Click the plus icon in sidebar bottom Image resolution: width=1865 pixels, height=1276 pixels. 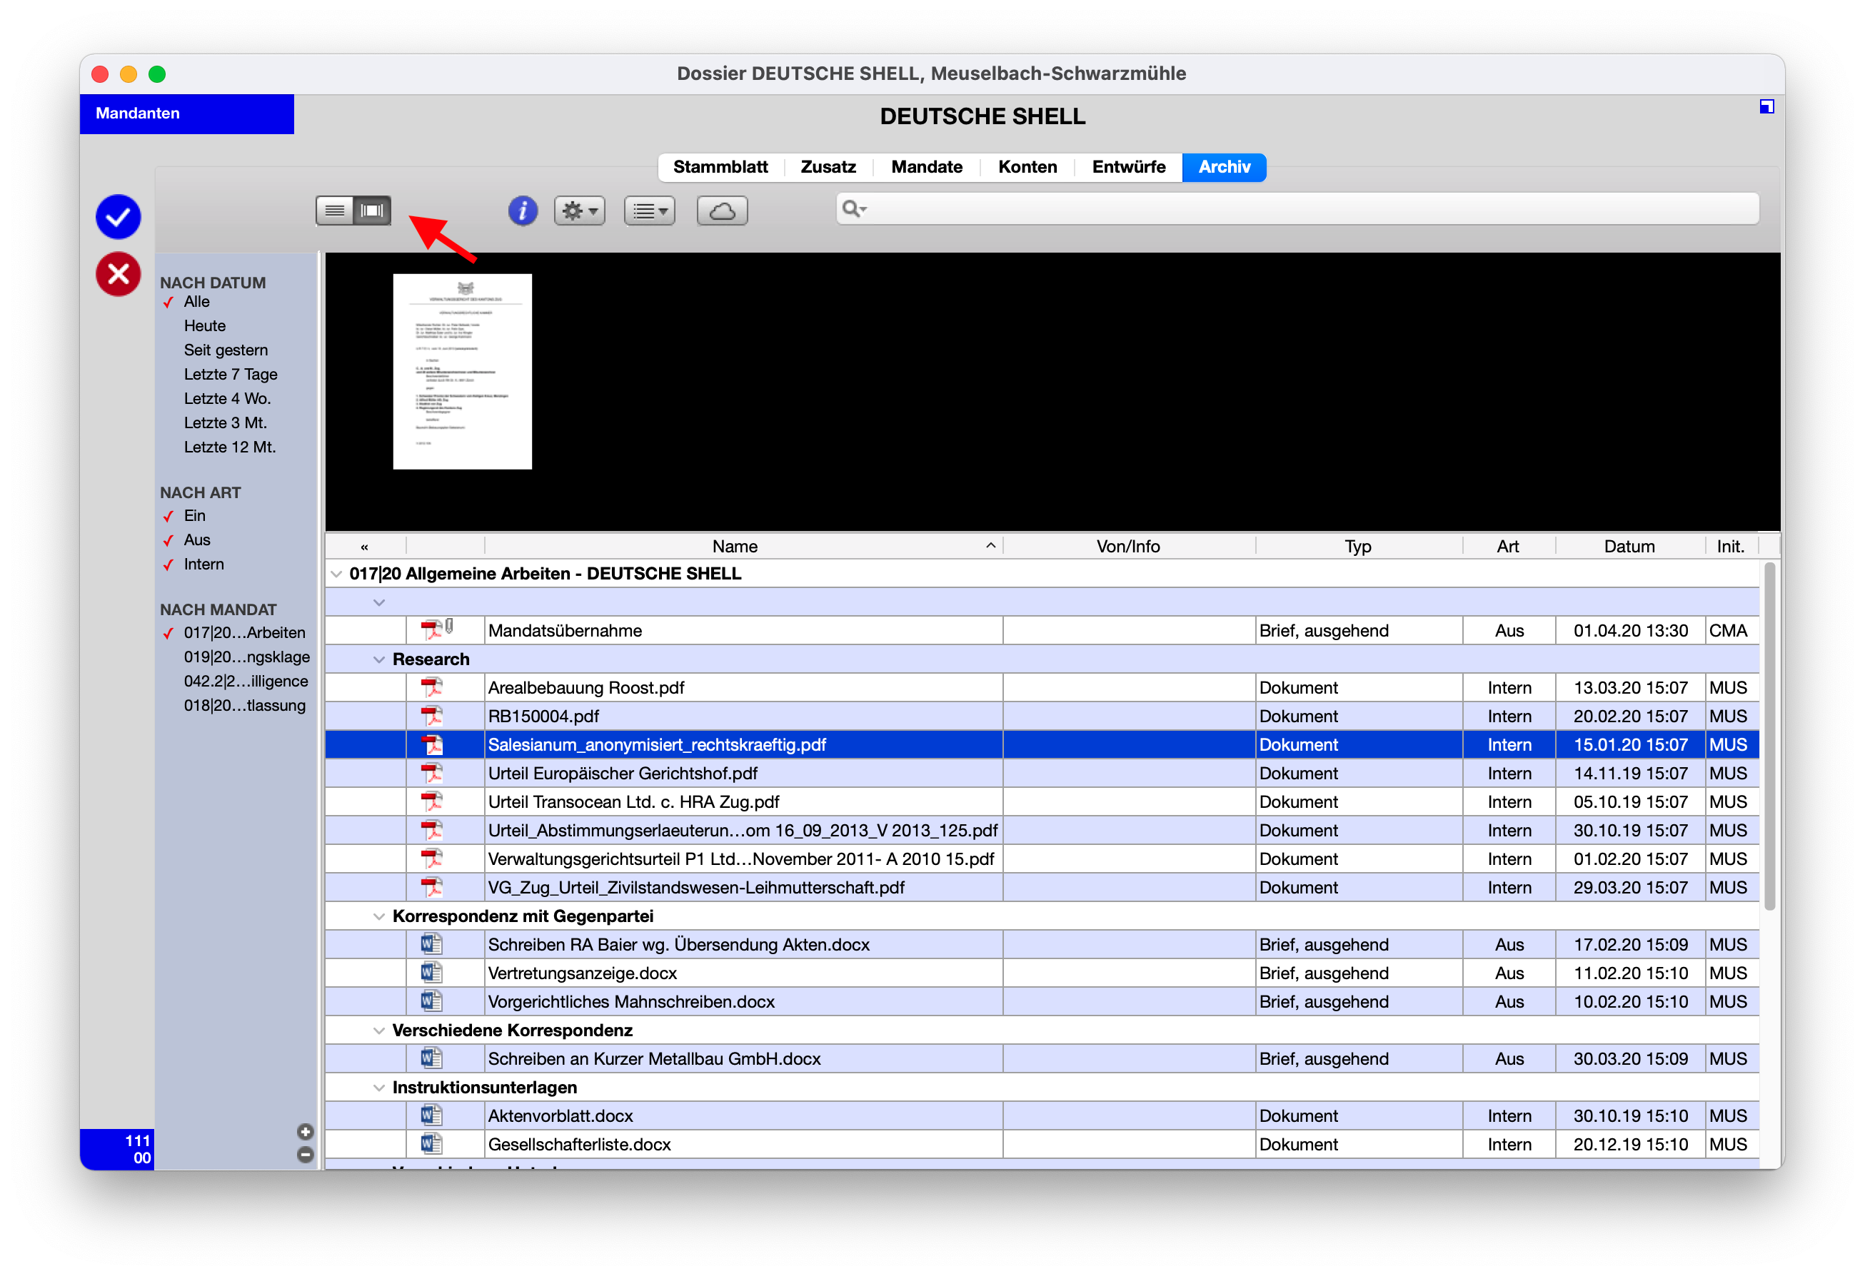[x=305, y=1132]
